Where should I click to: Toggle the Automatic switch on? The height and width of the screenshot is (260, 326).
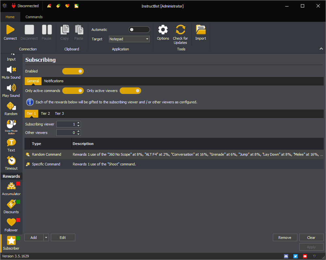[139, 30]
